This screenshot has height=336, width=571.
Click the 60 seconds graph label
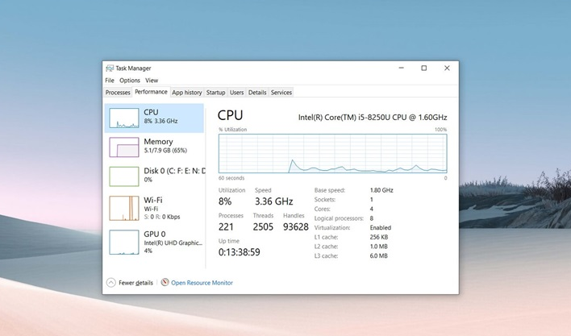pos(231,178)
